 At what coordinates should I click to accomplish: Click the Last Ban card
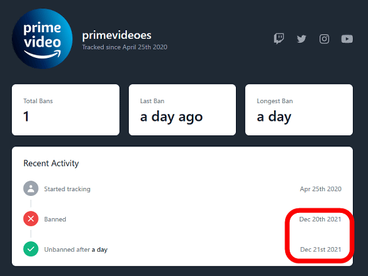[183, 110]
